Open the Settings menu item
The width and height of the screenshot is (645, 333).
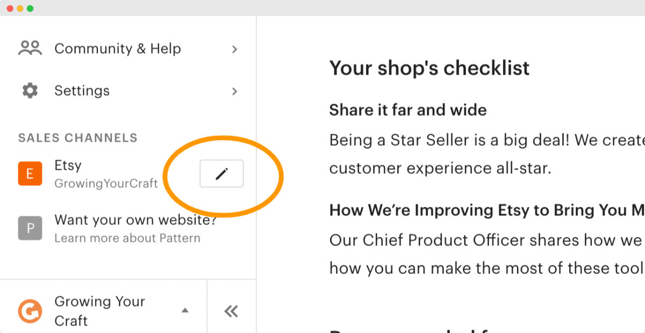click(x=82, y=90)
